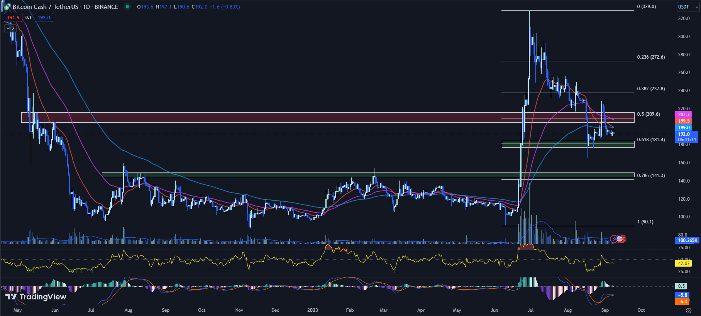This screenshot has width=701, height=316.
Task: Click the US flag economic event icon
Action: [620, 239]
